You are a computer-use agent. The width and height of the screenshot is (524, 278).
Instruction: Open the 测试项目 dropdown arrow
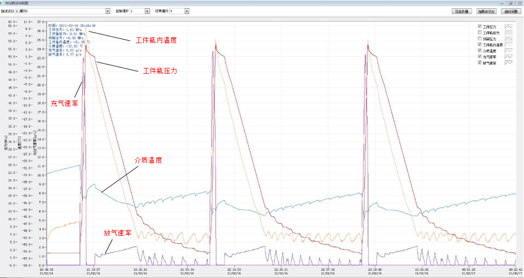point(108,11)
